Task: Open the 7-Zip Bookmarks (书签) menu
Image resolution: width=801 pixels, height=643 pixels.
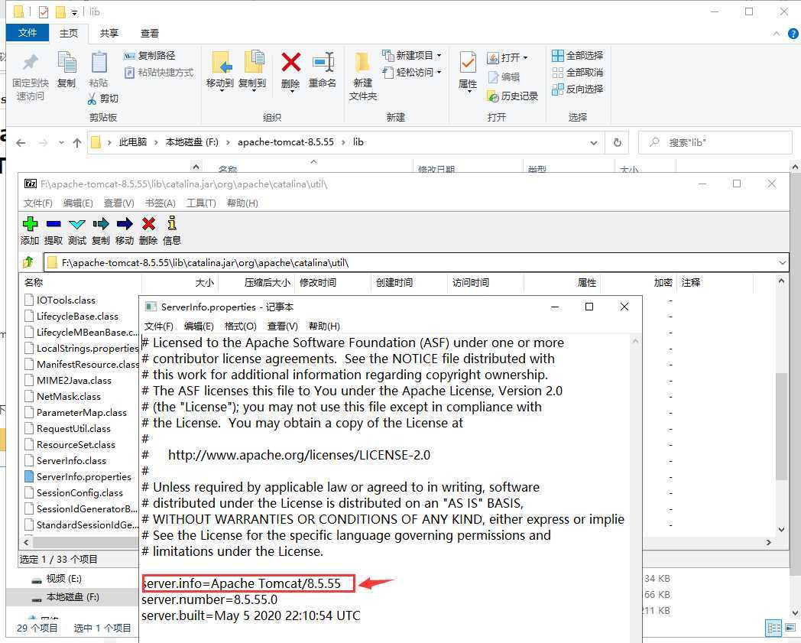Action: pyautogui.click(x=161, y=203)
